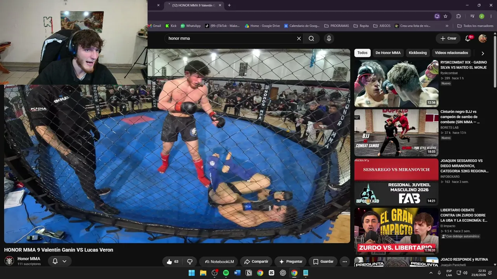This screenshot has height=279, width=497.
Task: Show more filter chips with arrow
Action: point(483,53)
